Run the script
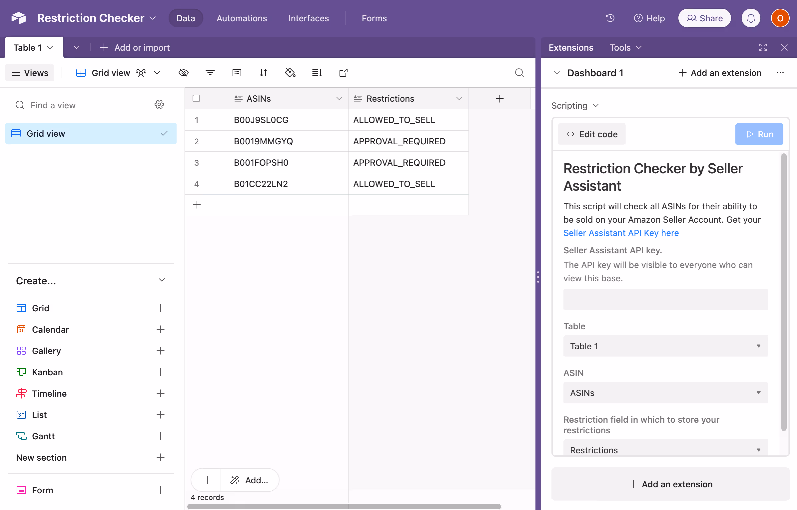 pos(759,134)
